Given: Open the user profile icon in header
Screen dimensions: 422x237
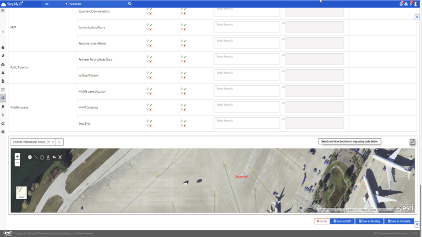Looking at the screenshot, I should [x=415, y=4].
